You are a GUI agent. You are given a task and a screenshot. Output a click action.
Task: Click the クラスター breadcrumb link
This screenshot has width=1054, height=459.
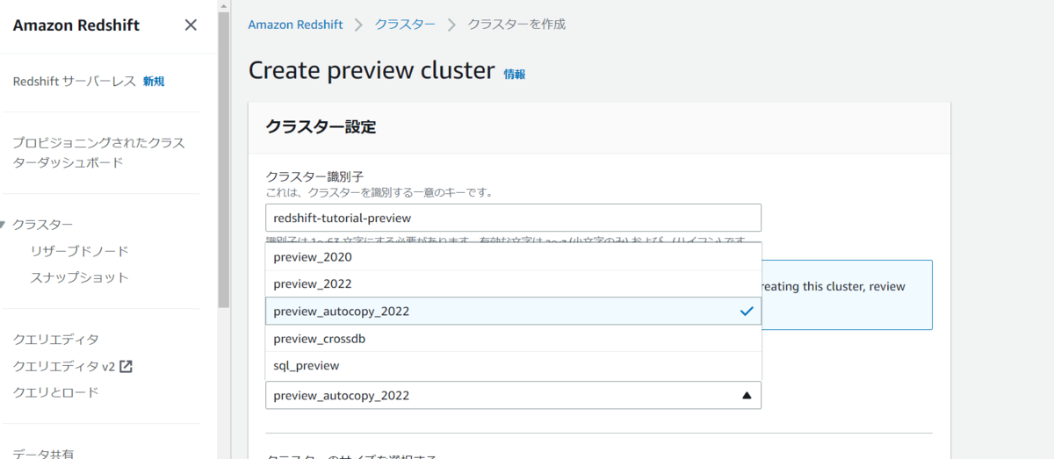click(x=405, y=25)
